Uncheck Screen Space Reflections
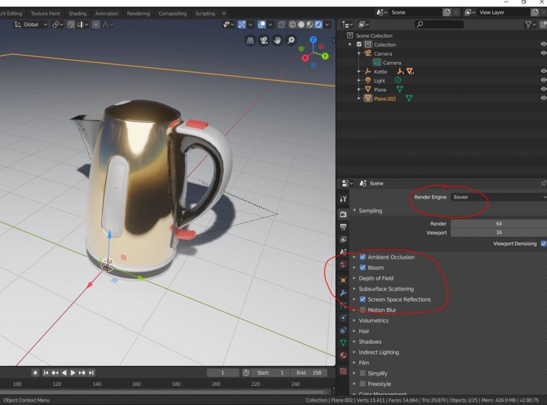Image resolution: width=547 pixels, height=405 pixels. [x=362, y=299]
